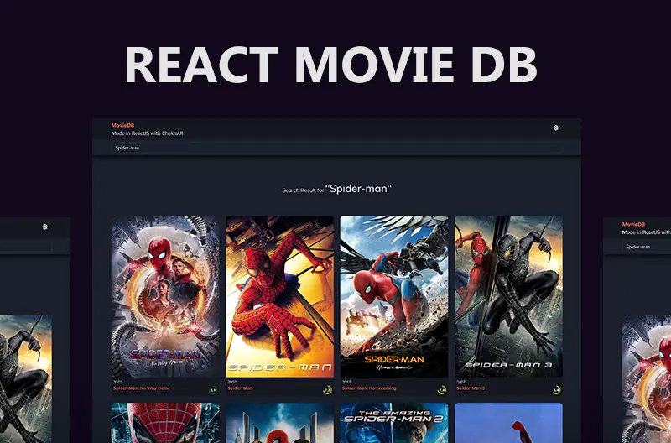Image resolution: width=671 pixels, height=443 pixels.
Task: Click the rating badge for Spider-Man: No Way Home
Action: 213,390
